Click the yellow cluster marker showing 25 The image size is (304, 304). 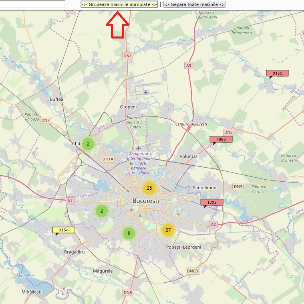149,188
